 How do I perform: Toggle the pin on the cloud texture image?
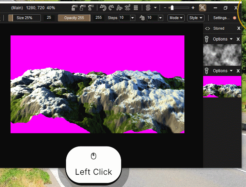click(x=206, y=39)
